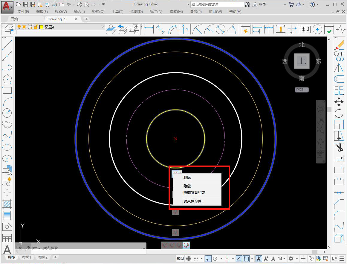347x264 pixels.
Task: Toggle snap mode in status bar
Action: pyautogui.click(x=196, y=258)
